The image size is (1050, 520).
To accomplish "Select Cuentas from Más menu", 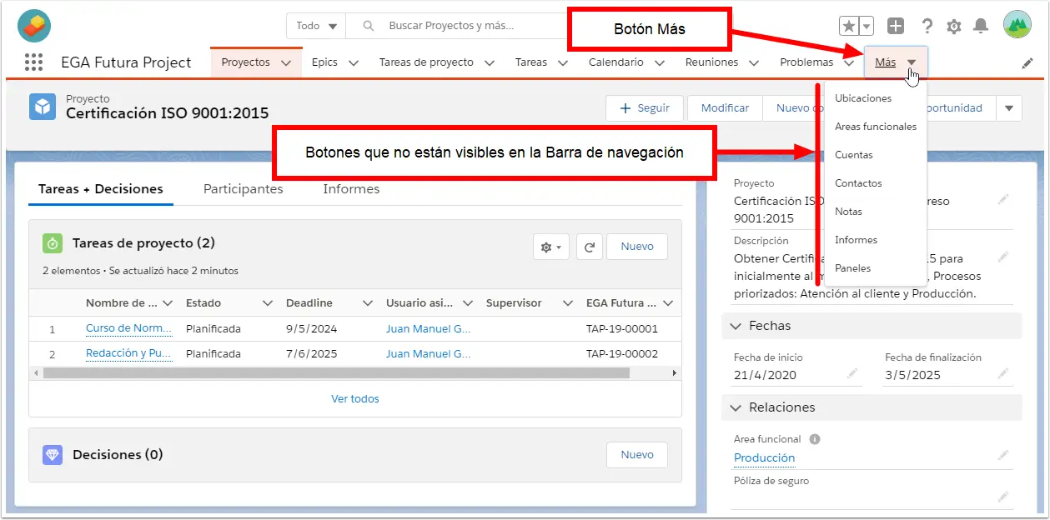I will point(854,155).
